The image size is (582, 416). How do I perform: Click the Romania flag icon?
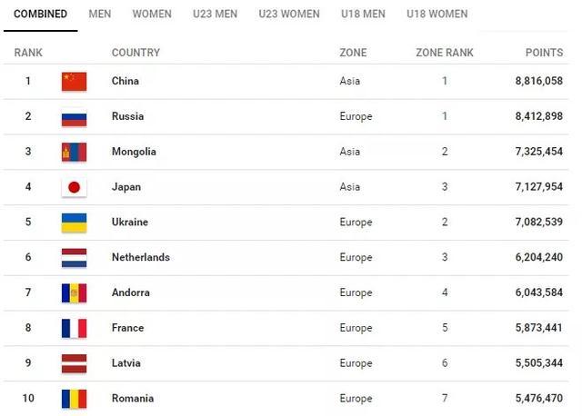click(x=74, y=398)
